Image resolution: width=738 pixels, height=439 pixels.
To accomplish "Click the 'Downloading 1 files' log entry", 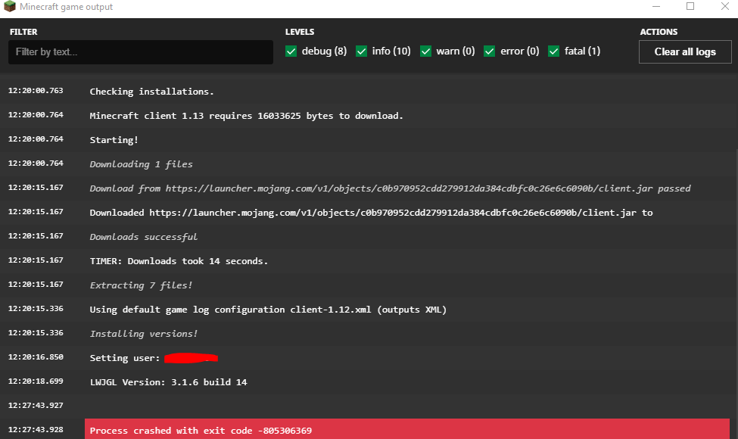I will click(x=141, y=164).
